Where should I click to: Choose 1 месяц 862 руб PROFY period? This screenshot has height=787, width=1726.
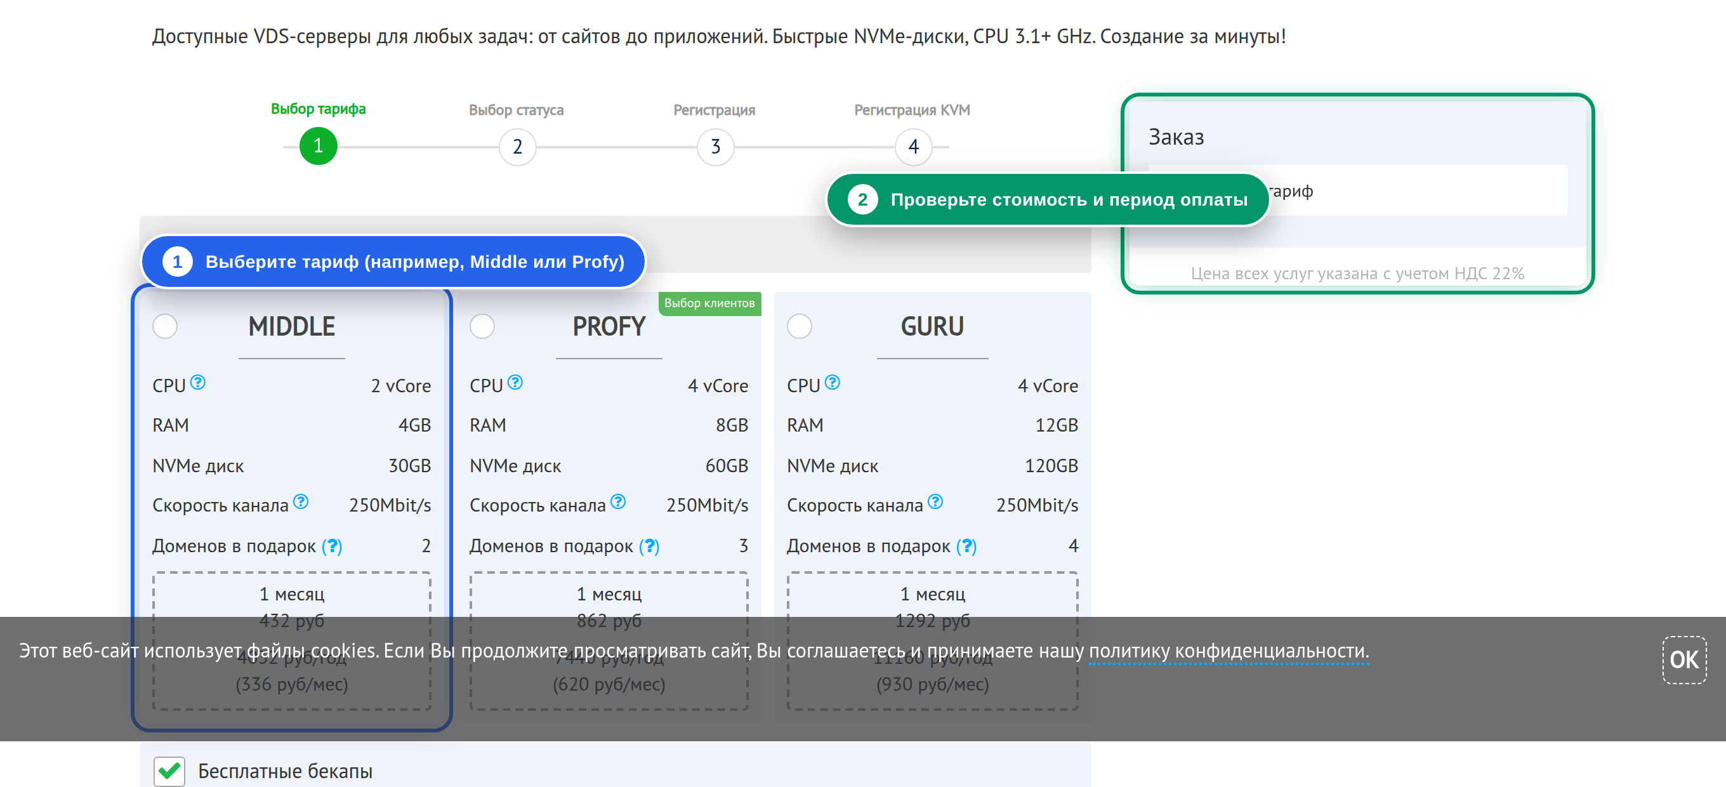point(609,607)
